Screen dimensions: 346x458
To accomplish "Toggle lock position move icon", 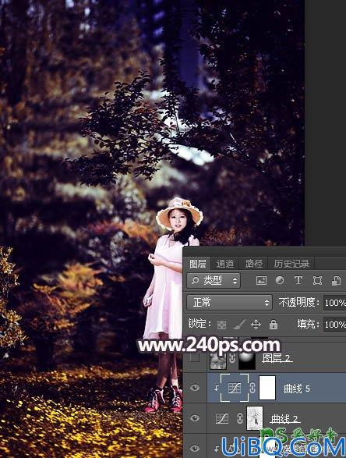I will 256,325.
